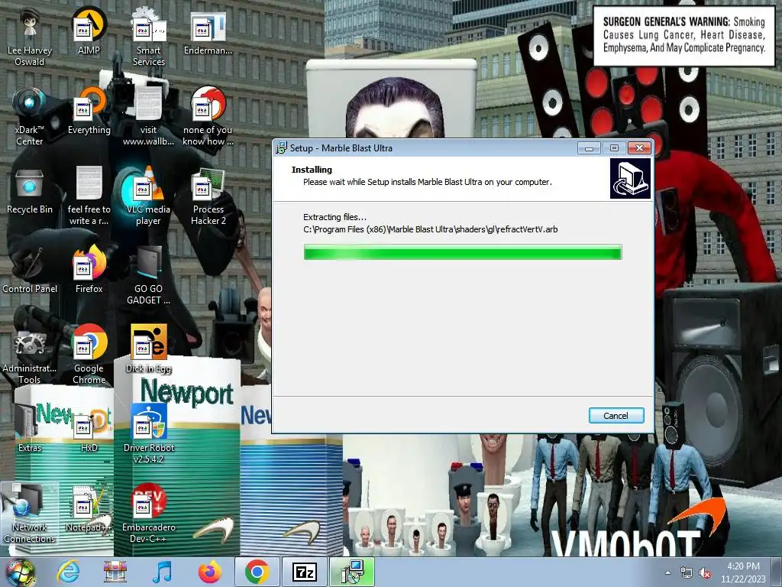Open xDark Center icon

(x=30, y=117)
